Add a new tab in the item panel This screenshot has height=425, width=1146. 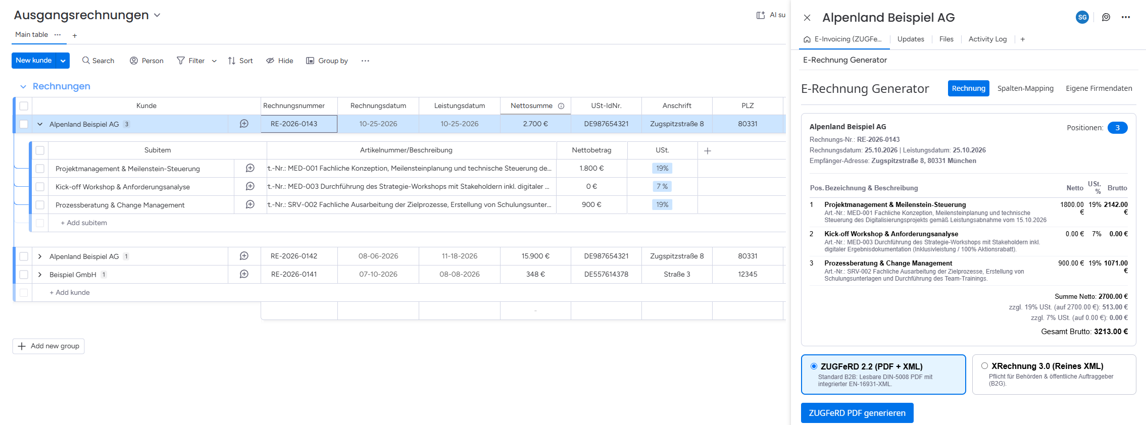1023,39
